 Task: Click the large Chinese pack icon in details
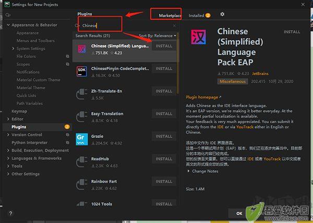pos(198,37)
